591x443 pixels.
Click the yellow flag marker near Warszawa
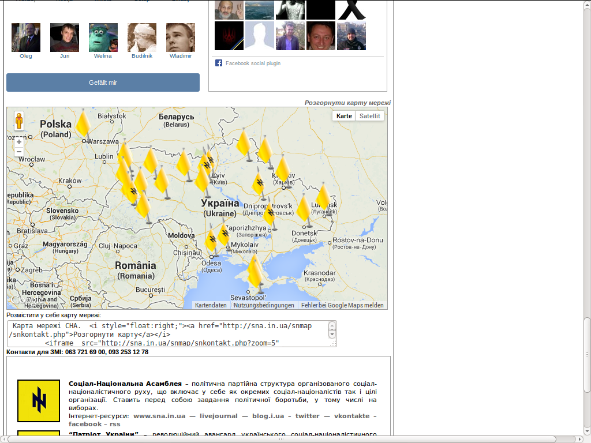(84, 123)
